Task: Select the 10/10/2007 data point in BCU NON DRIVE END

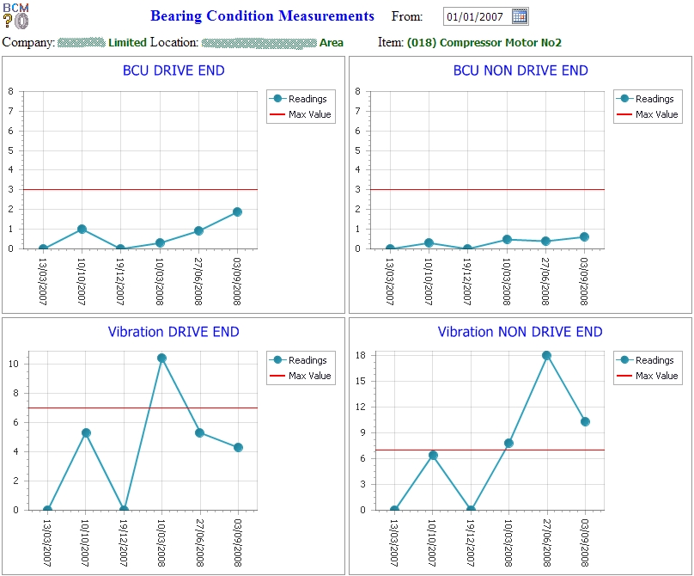Action: pyautogui.click(x=429, y=242)
